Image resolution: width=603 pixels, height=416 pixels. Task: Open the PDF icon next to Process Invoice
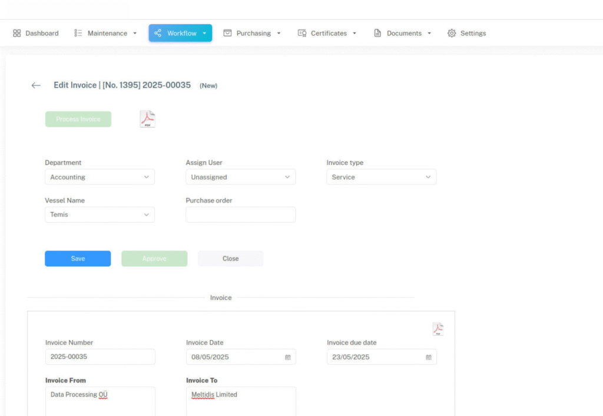click(147, 119)
